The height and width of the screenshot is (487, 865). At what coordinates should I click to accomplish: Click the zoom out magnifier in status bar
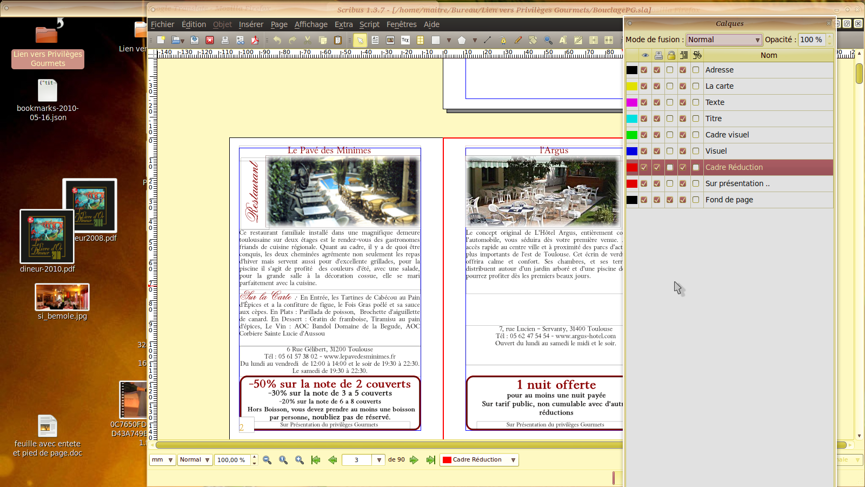267,460
